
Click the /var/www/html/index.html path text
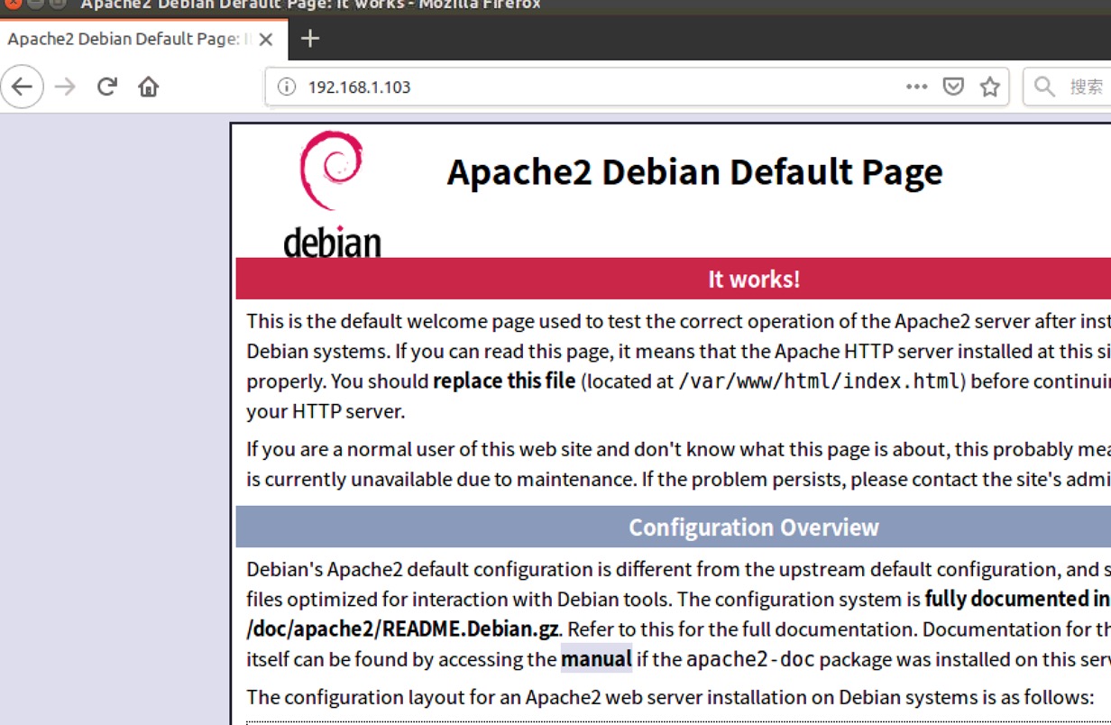(819, 381)
